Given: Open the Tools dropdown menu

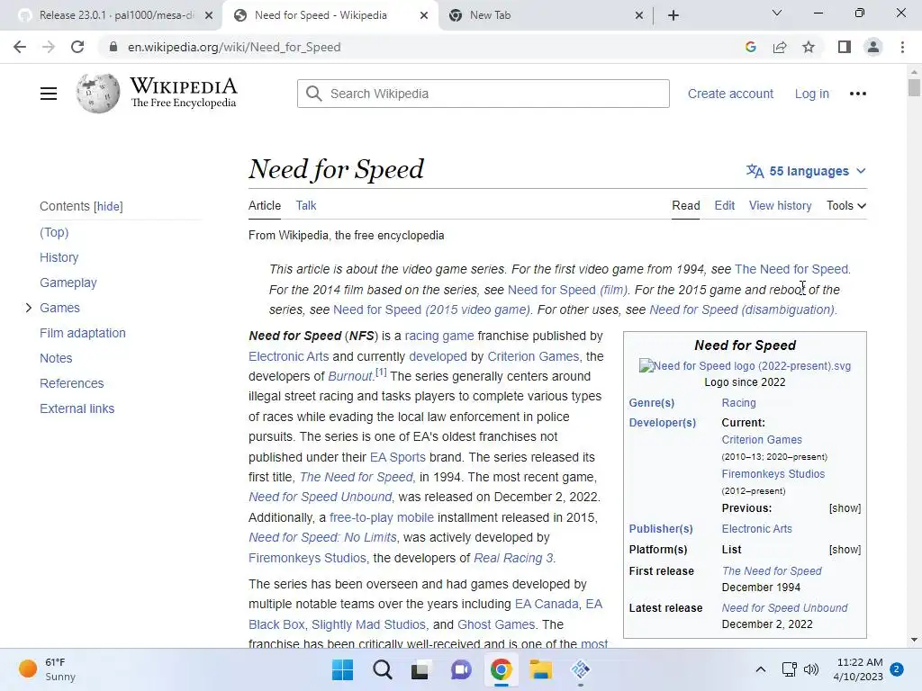Looking at the screenshot, I should click(846, 206).
